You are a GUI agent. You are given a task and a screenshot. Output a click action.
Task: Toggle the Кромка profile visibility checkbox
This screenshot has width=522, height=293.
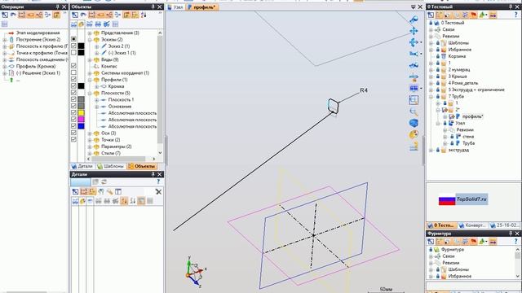tap(73, 85)
